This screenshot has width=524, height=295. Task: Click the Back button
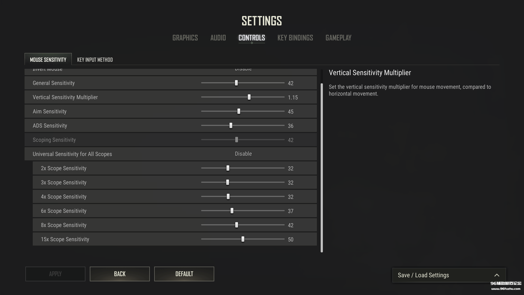pyautogui.click(x=120, y=274)
